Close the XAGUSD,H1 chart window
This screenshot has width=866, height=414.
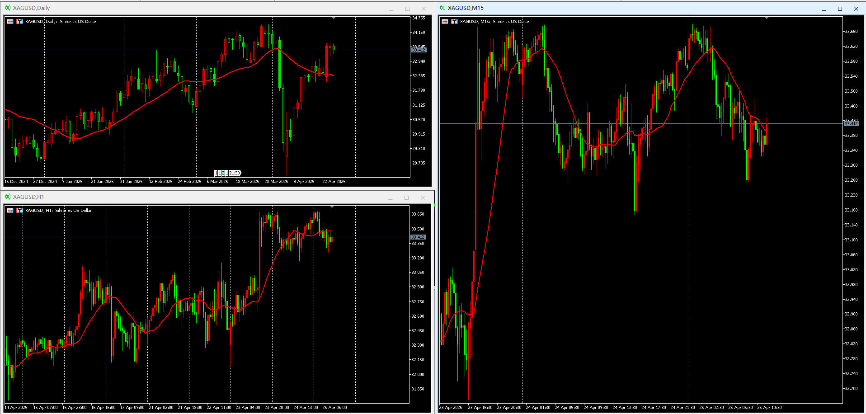(423, 198)
